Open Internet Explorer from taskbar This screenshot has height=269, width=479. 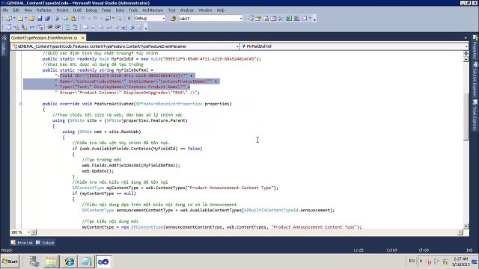[70, 262]
